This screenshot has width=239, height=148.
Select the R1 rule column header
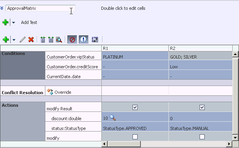pyautogui.click(x=135, y=48)
